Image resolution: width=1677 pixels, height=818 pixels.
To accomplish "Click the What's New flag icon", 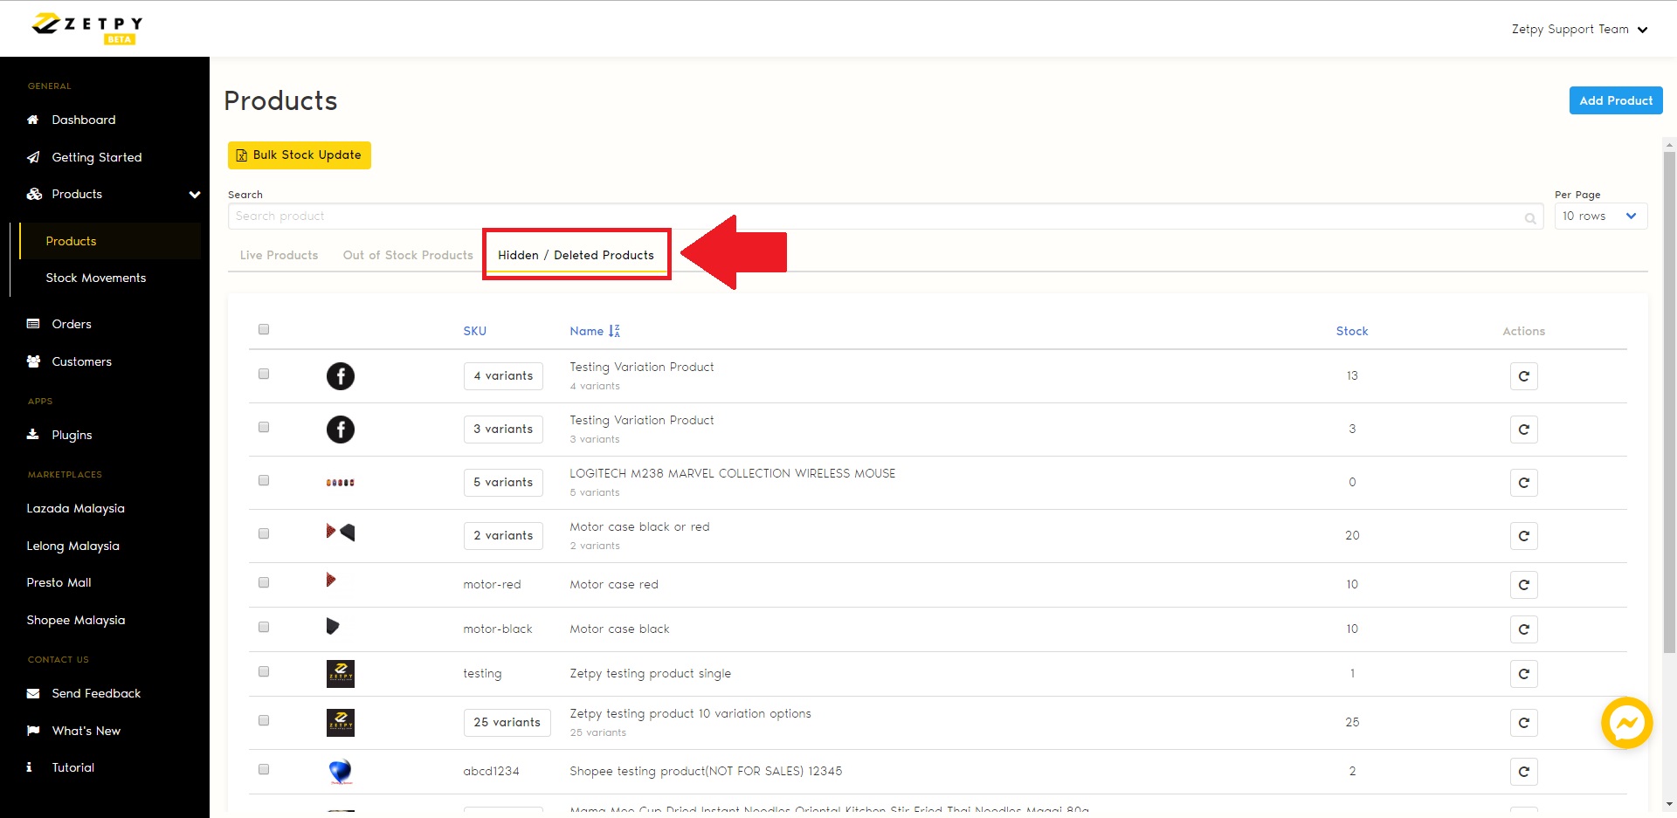I will [33, 731].
